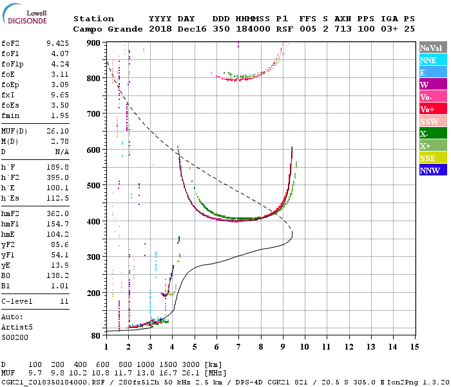Screen dimensions: 451x387
Task: Click the foE value 3.11
Action: pos(60,74)
